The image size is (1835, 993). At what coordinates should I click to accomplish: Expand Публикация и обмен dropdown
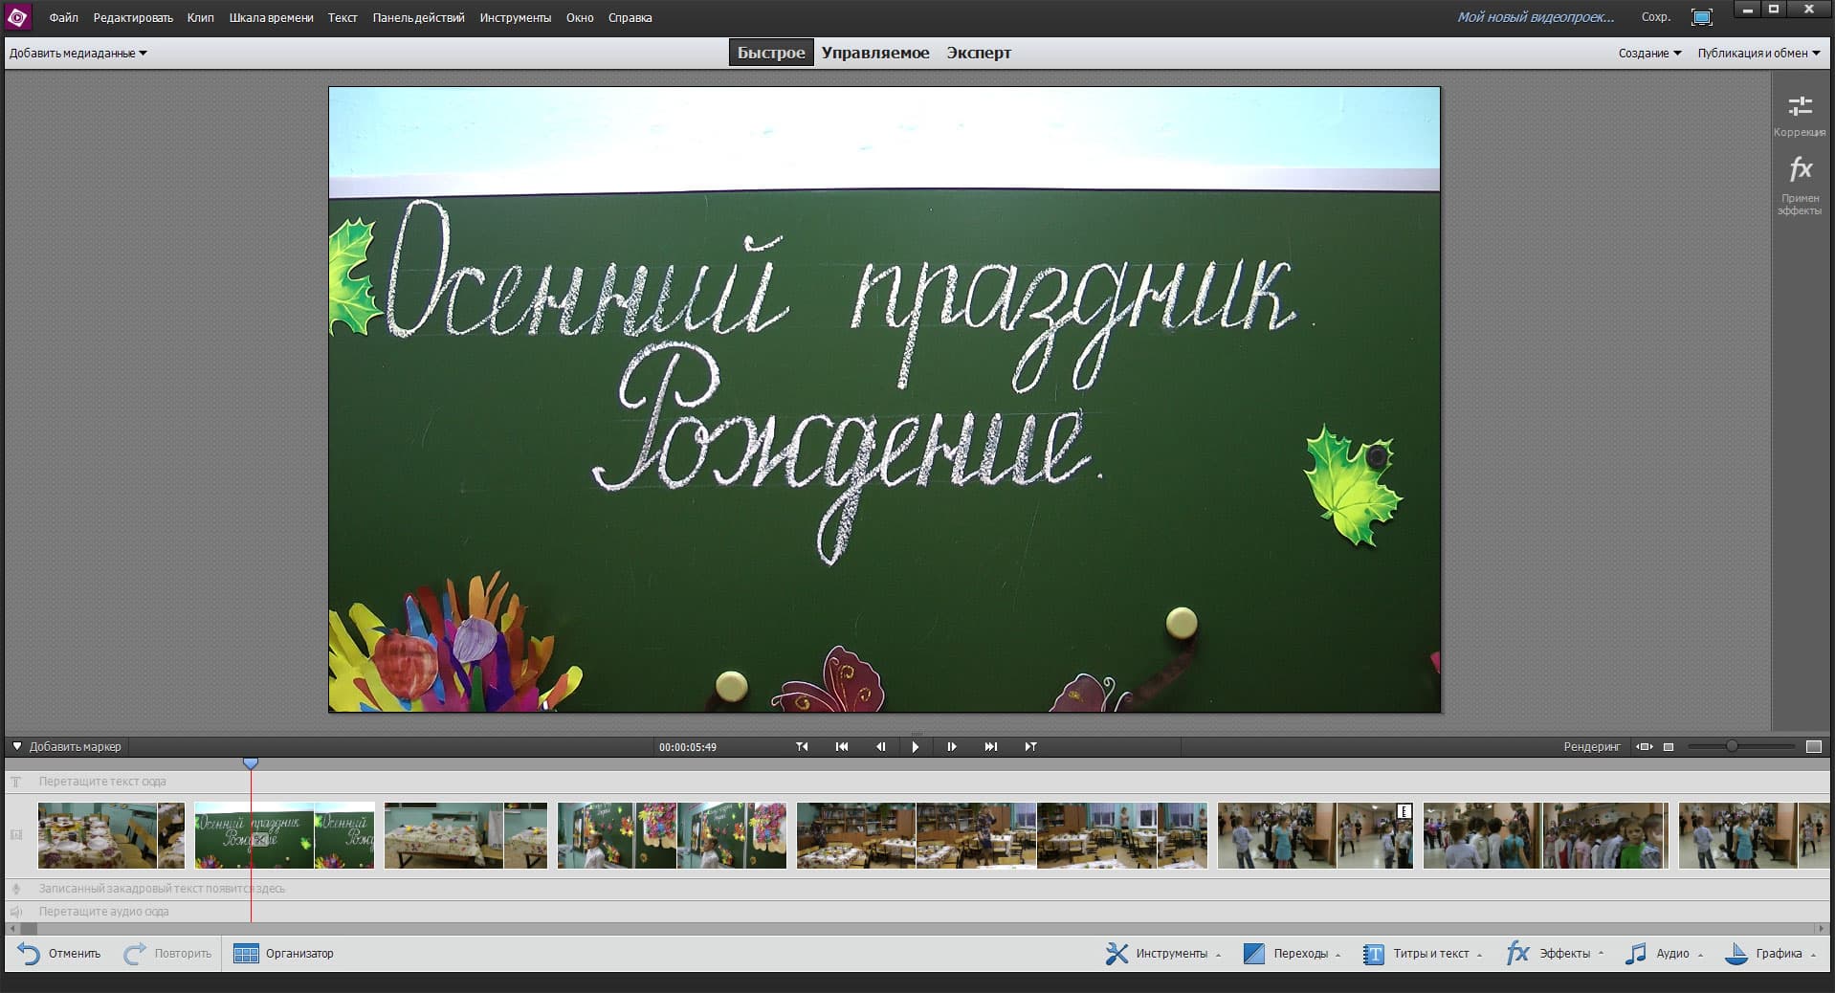click(1758, 54)
